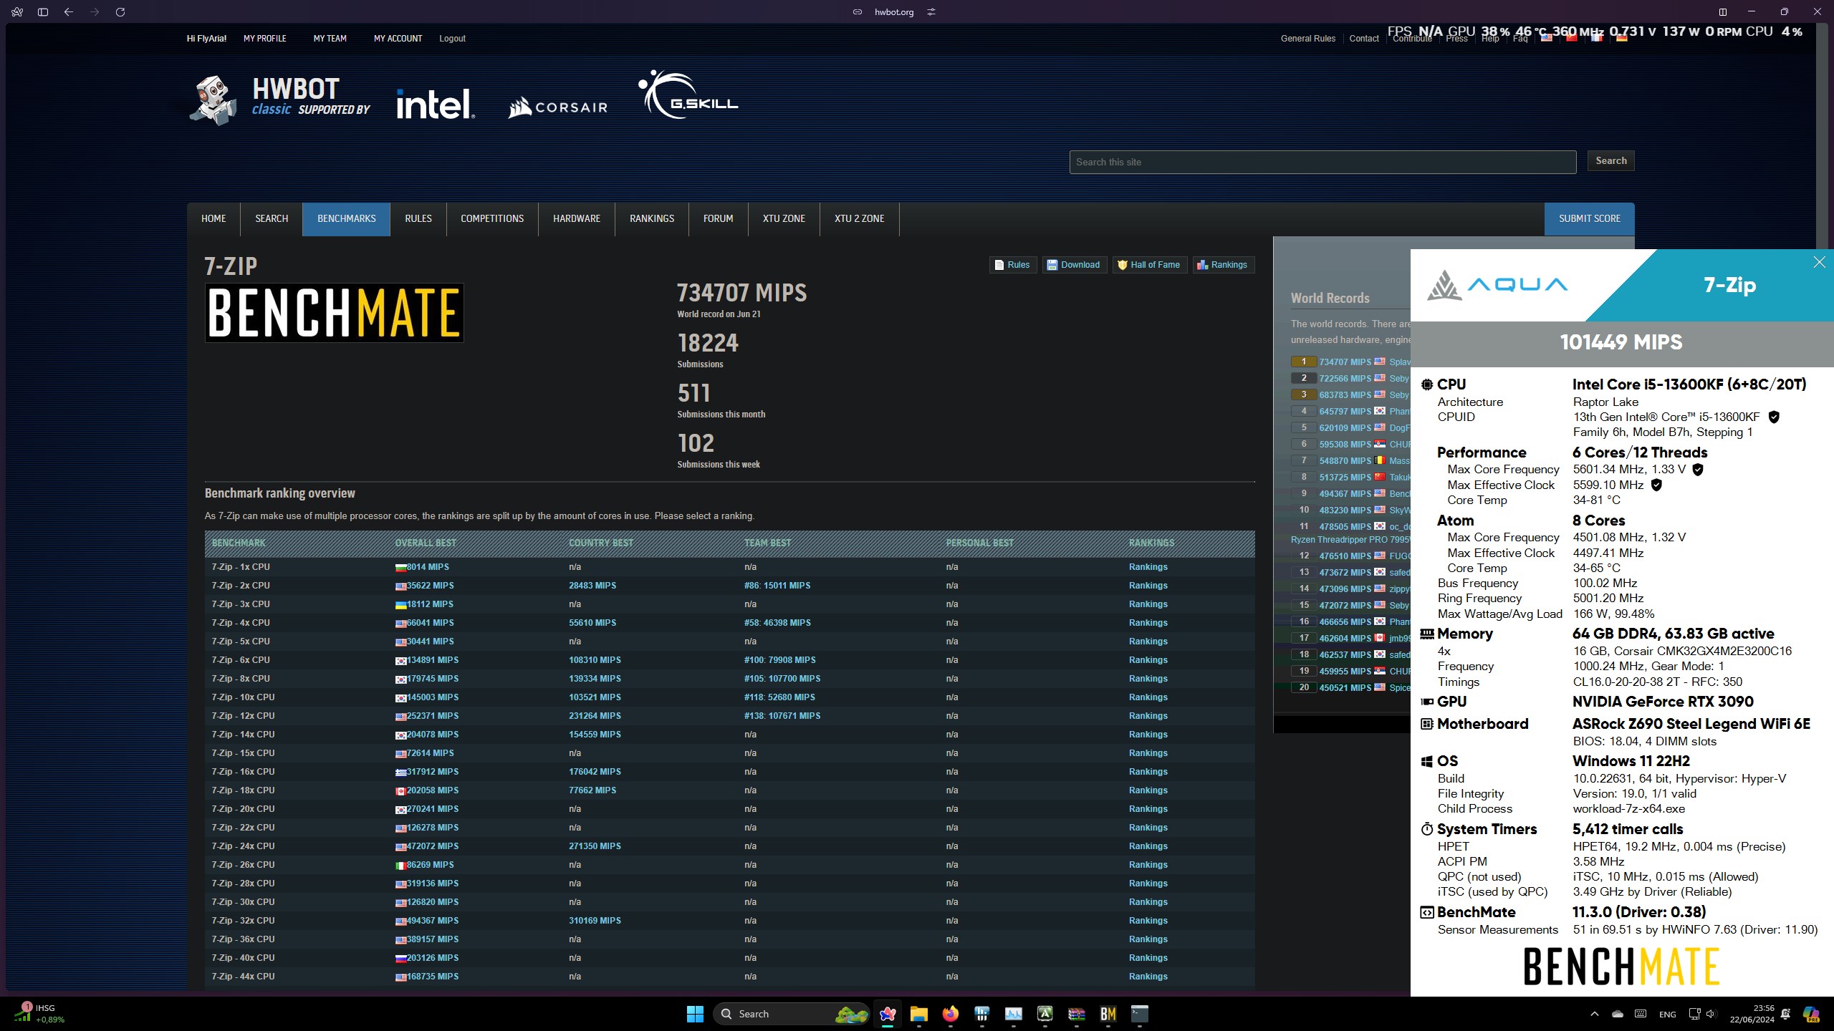
Task: Open the clock showing 23:56 22/06/2024
Action: click(x=1752, y=1014)
